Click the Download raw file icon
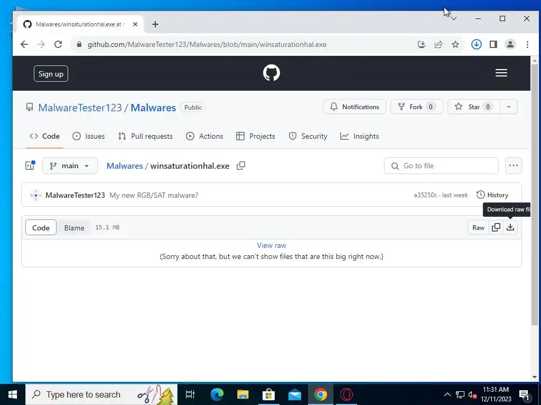Image resolution: width=541 pixels, height=405 pixels. point(510,228)
